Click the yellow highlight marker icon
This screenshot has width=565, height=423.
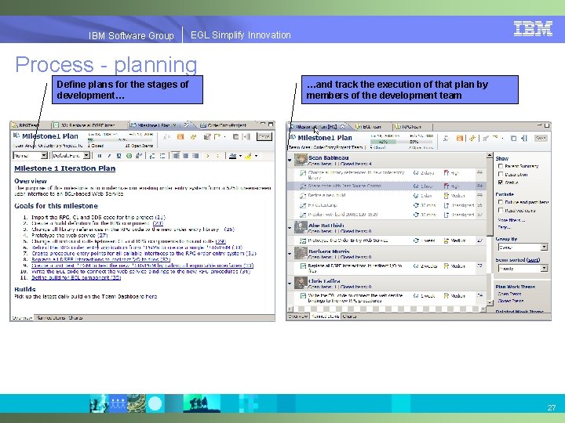click(248, 156)
